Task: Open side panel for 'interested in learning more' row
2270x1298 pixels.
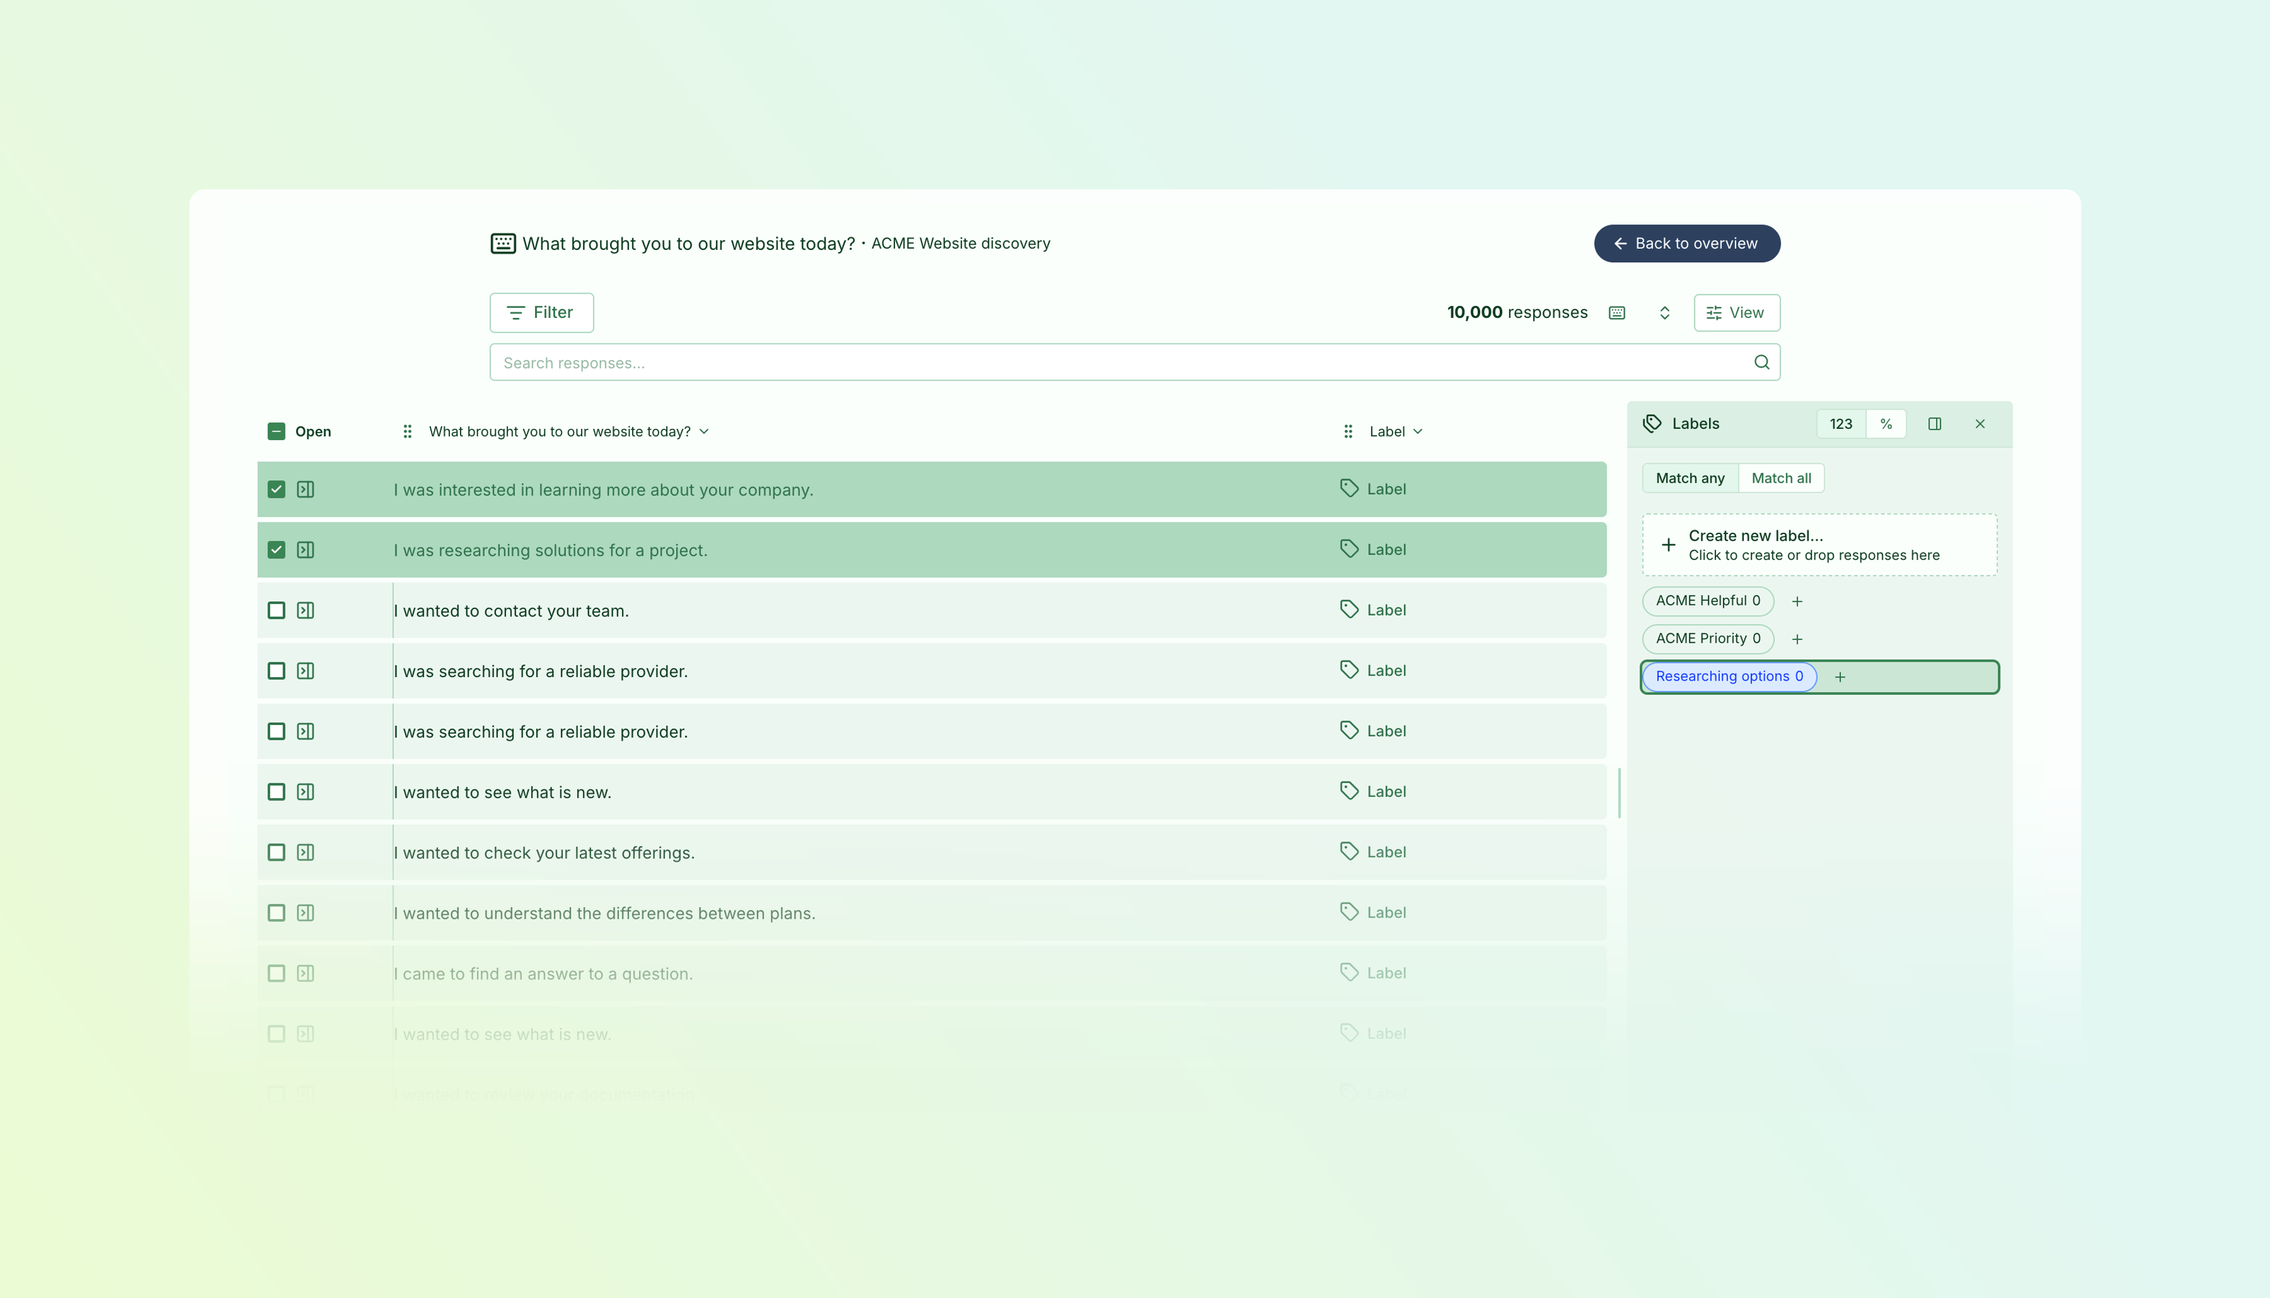Action: click(x=305, y=489)
